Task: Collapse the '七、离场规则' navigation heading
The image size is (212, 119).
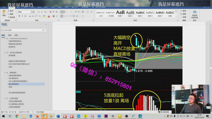Action: click(x=5, y=73)
